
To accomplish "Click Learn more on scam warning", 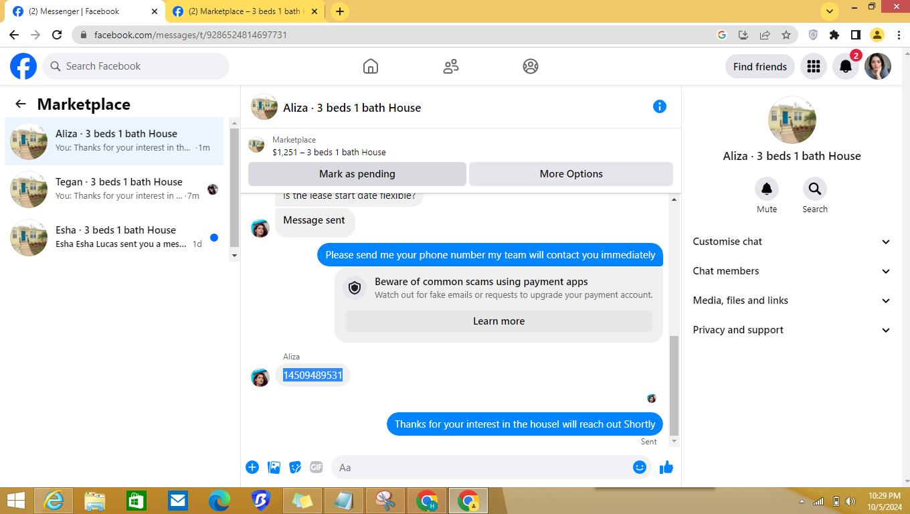I will coord(498,321).
